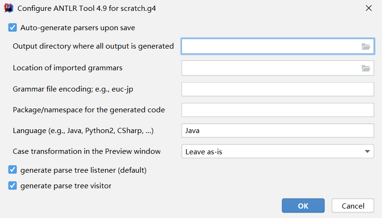Click the Case transformation dropdown arrow
This screenshot has width=382, height=218.
click(x=367, y=151)
